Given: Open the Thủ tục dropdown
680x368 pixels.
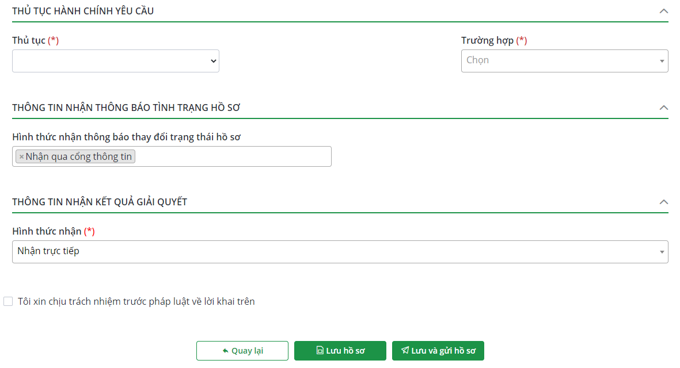Looking at the screenshot, I should point(115,61).
